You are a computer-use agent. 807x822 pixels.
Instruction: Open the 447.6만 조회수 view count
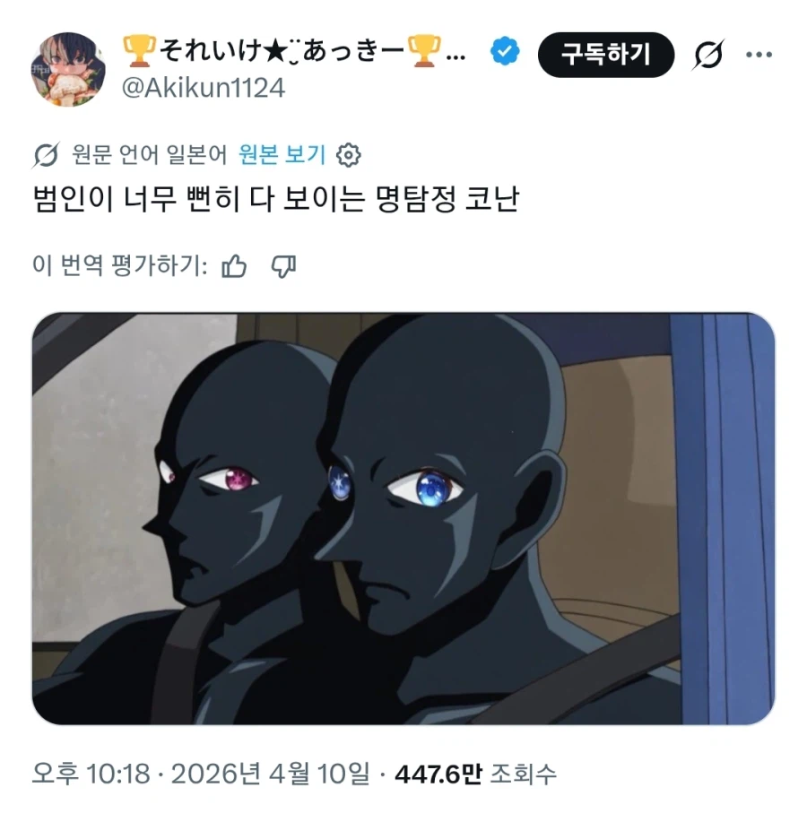[x=475, y=774]
